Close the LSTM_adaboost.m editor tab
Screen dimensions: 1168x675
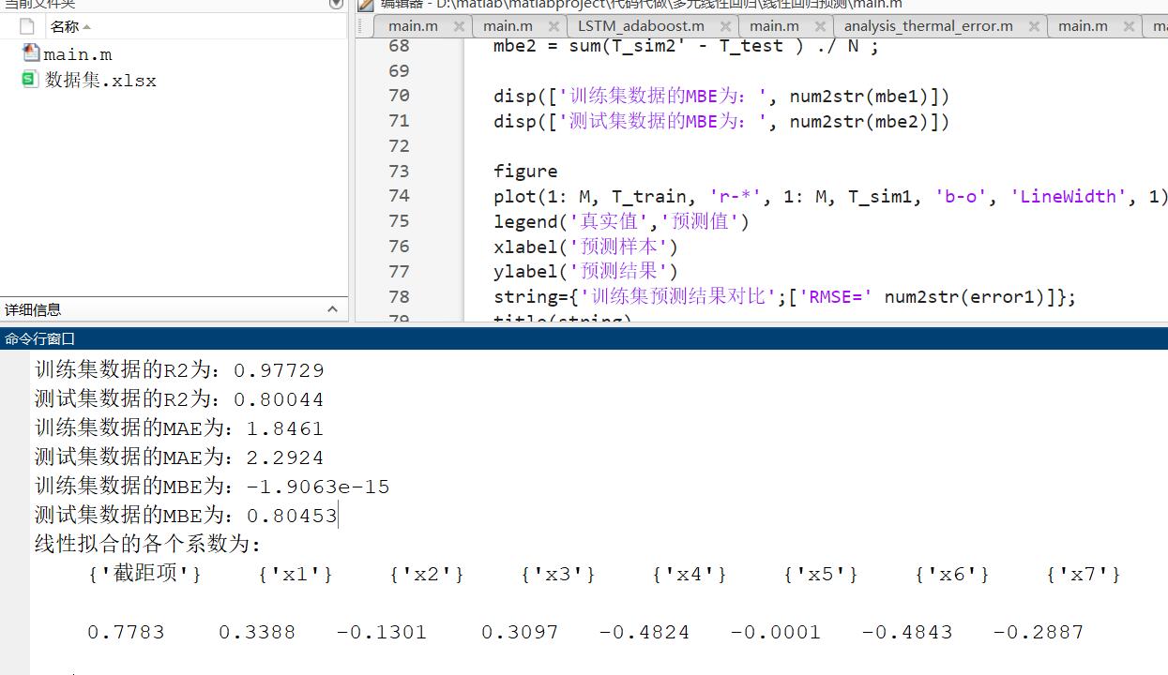point(725,26)
